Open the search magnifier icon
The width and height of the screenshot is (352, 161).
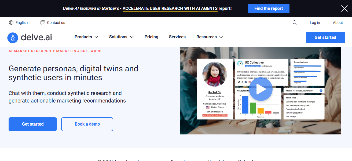295,23
